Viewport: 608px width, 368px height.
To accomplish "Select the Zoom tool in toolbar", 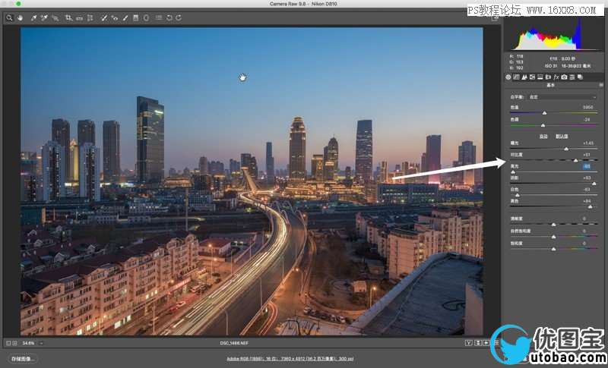I will [x=9, y=17].
